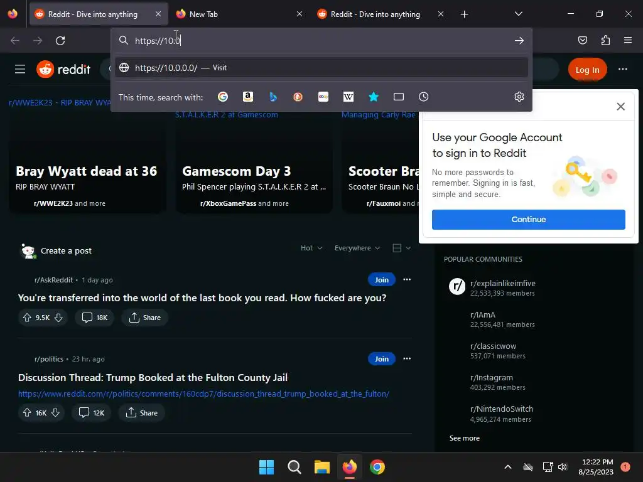Click in the address bar text field
Viewport: 643px width, 482px height.
[321, 41]
